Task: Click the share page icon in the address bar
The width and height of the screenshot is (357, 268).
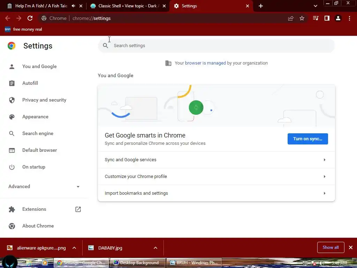Action: pyautogui.click(x=291, y=18)
